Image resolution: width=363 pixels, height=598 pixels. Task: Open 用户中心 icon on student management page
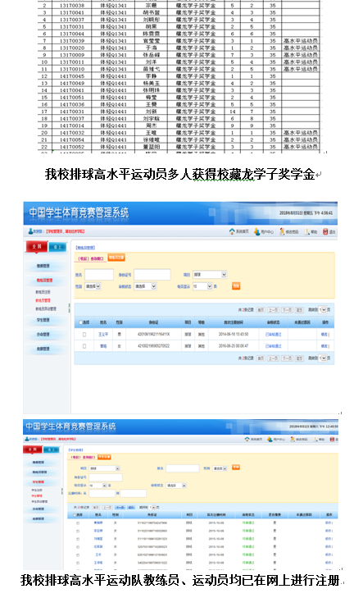270,440
